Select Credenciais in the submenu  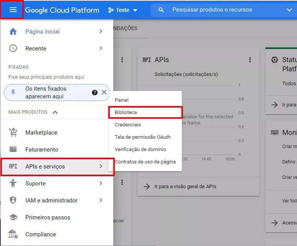tap(145, 125)
